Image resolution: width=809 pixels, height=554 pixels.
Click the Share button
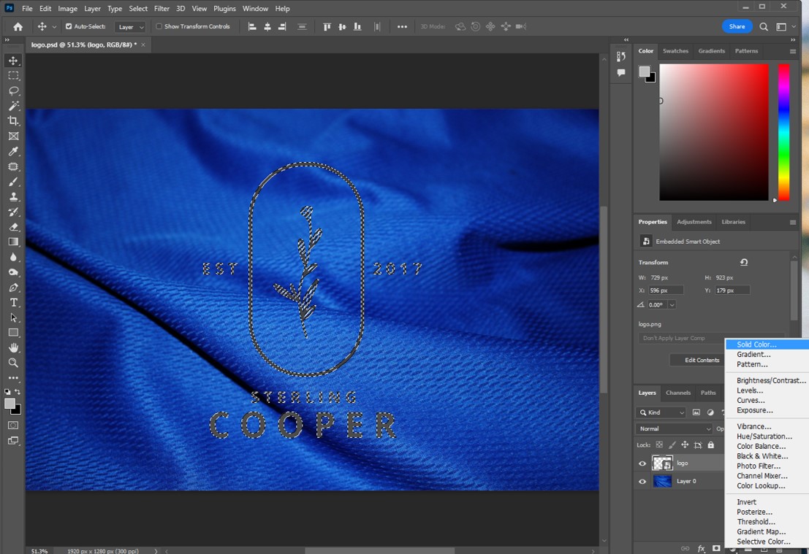pyautogui.click(x=737, y=26)
